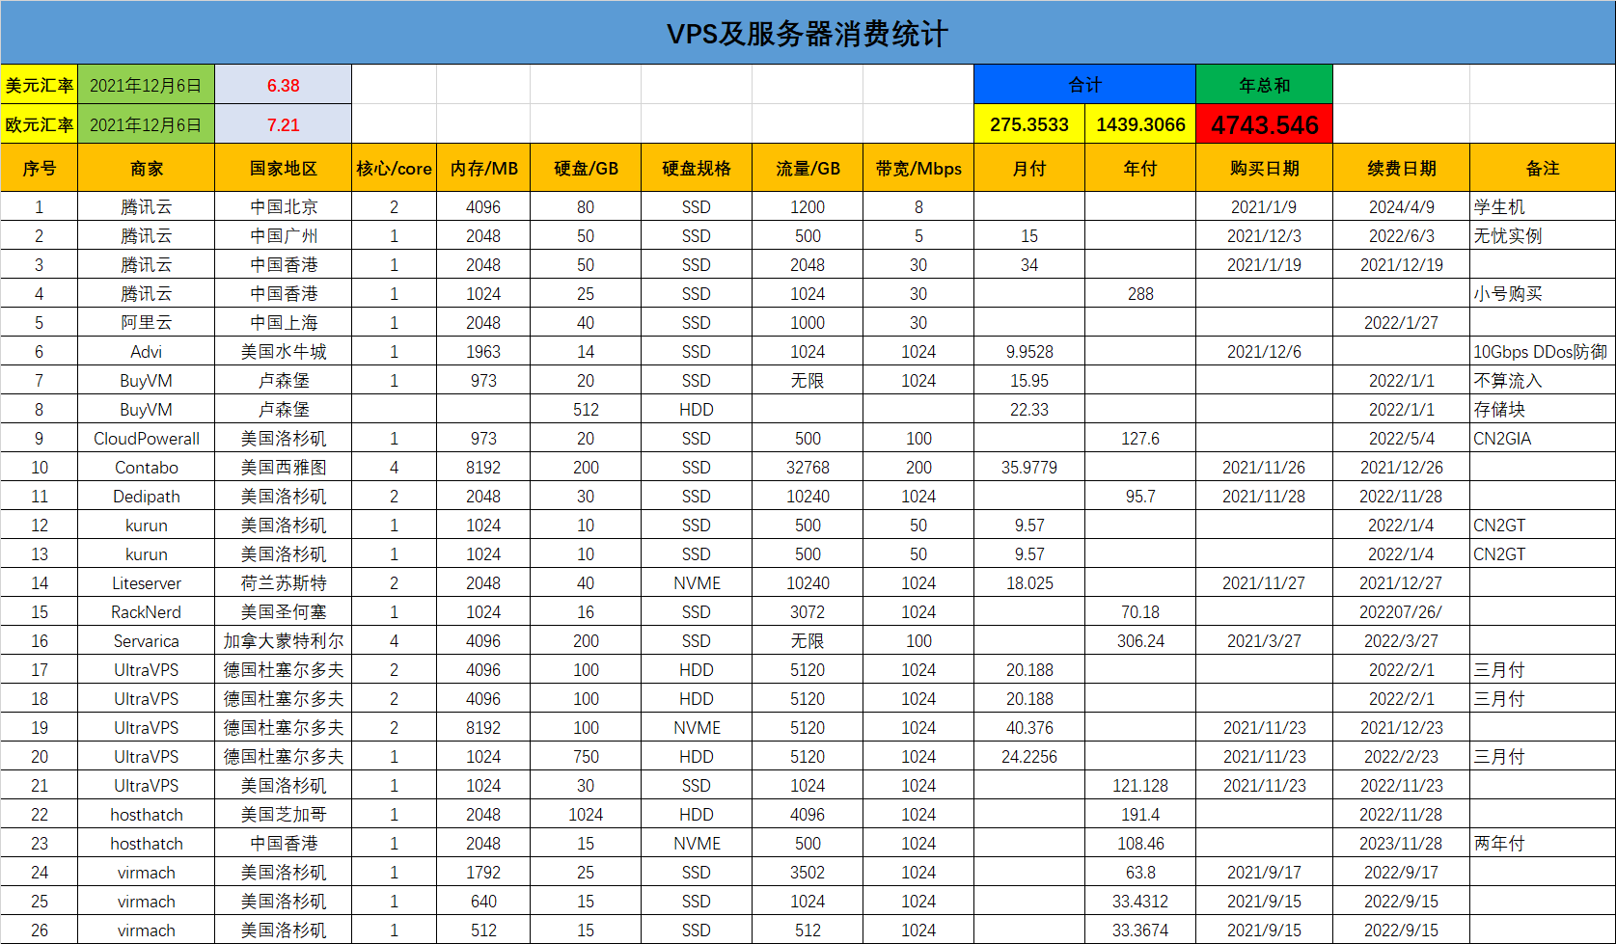The width and height of the screenshot is (1616, 944).
Task: Select monthly price 40.376
Action: coord(1029,727)
